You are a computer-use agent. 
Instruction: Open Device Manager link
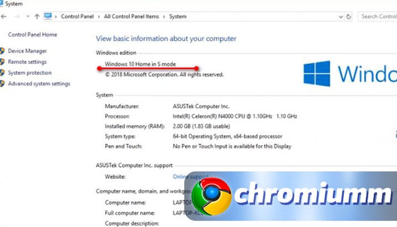(27, 51)
